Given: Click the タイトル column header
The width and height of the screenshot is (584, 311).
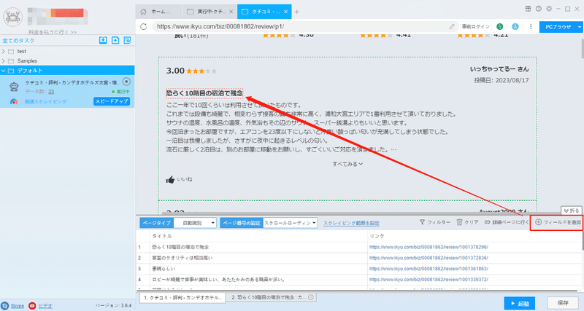Looking at the screenshot, I should pyautogui.click(x=162, y=236).
